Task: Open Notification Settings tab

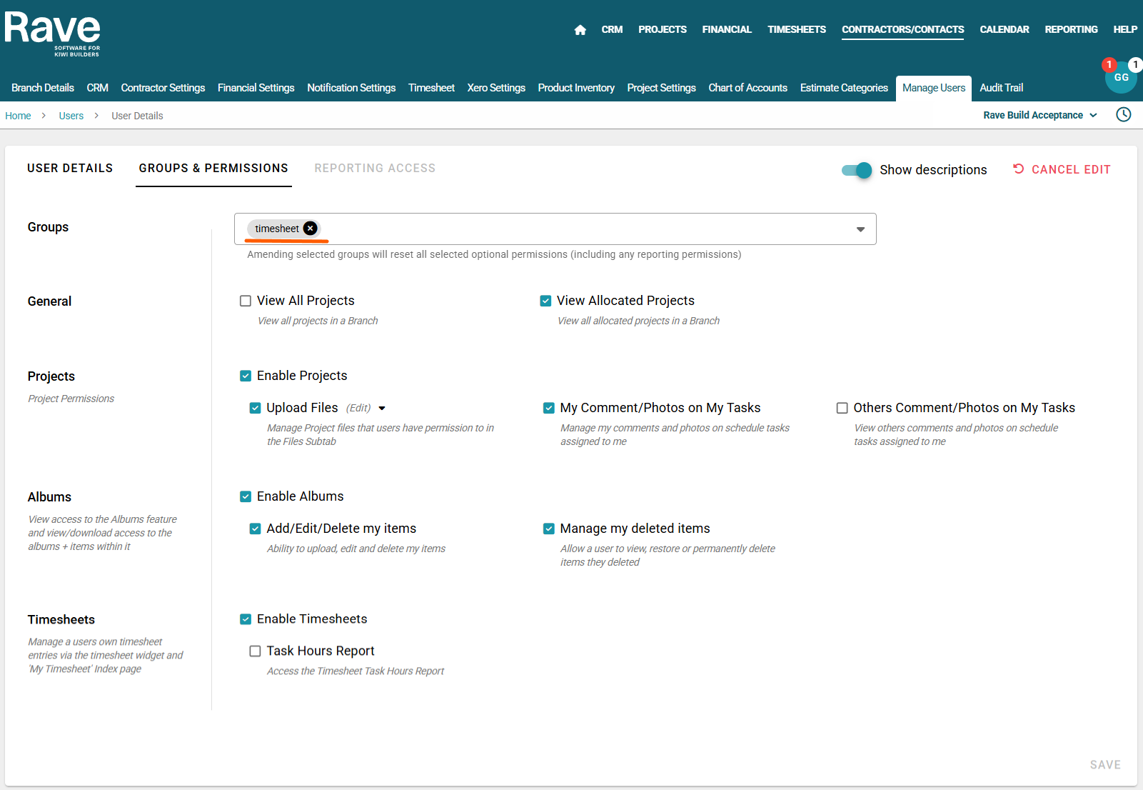Action: tap(351, 88)
